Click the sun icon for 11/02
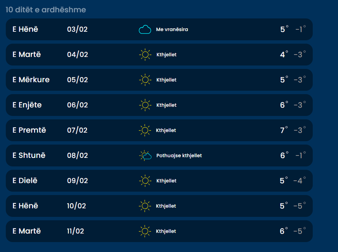This screenshot has width=338, height=252. pyautogui.click(x=145, y=231)
